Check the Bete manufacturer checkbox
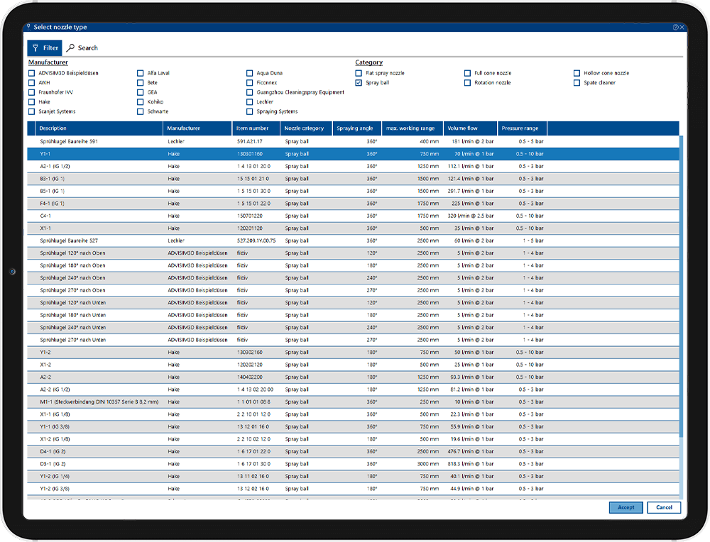This screenshot has width=710, height=542. (x=141, y=83)
